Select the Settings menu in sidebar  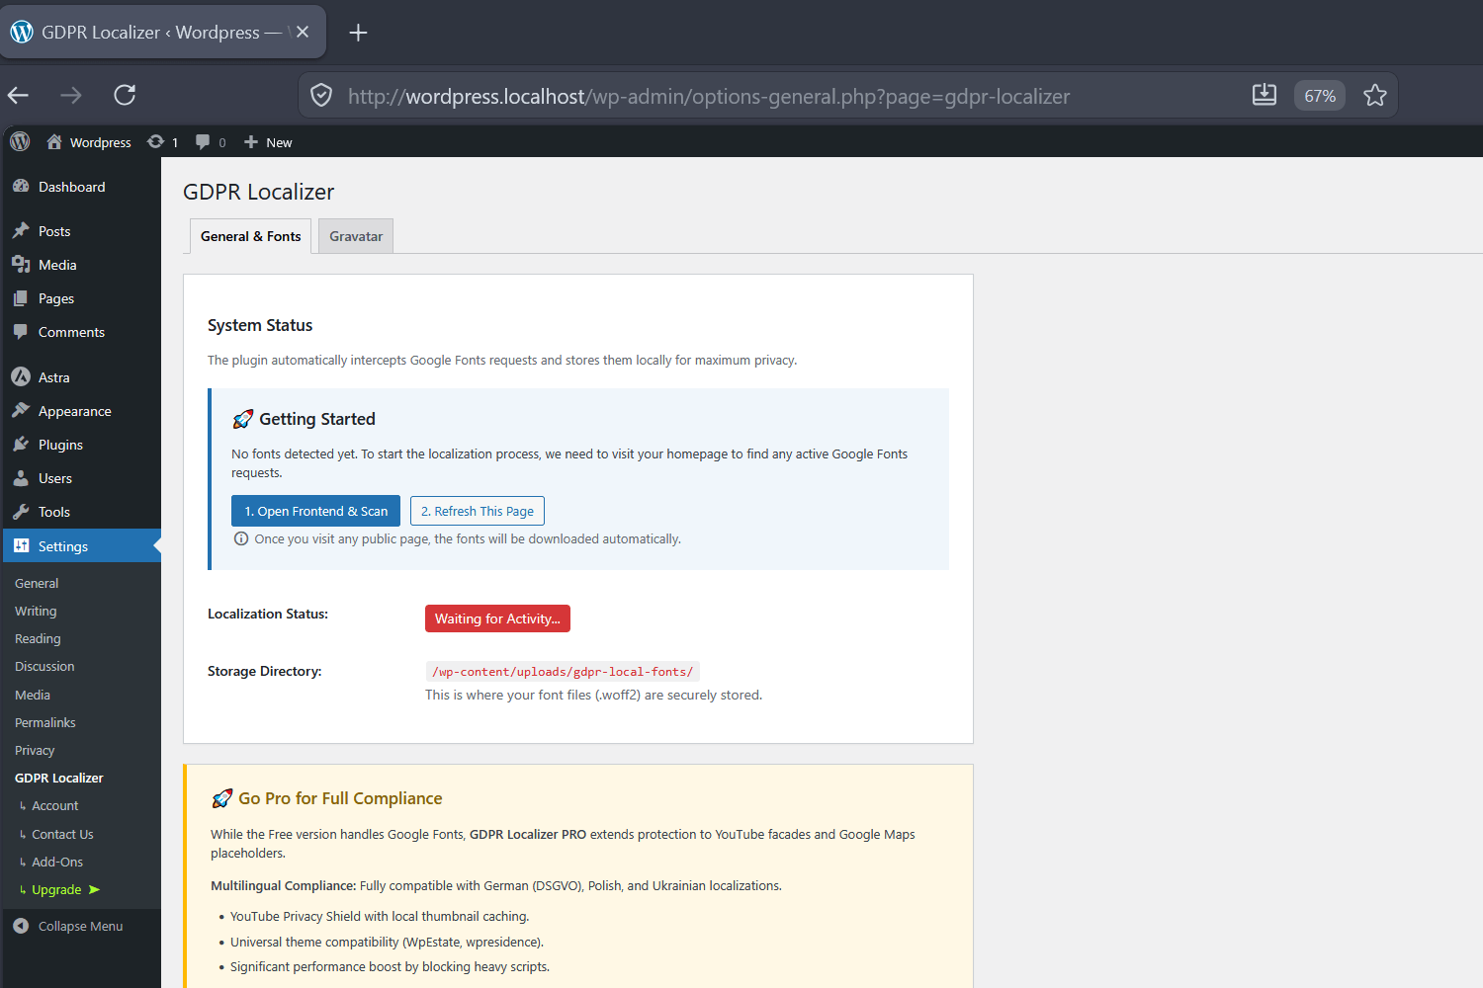point(81,546)
